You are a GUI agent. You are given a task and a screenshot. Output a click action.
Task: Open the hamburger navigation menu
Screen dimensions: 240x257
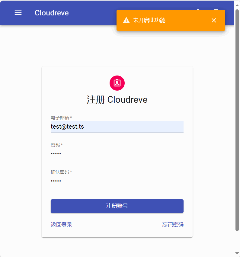(x=18, y=13)
